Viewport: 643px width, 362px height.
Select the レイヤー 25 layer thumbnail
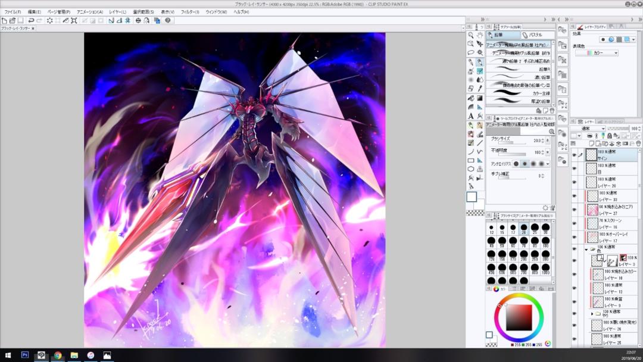[597, 339]
